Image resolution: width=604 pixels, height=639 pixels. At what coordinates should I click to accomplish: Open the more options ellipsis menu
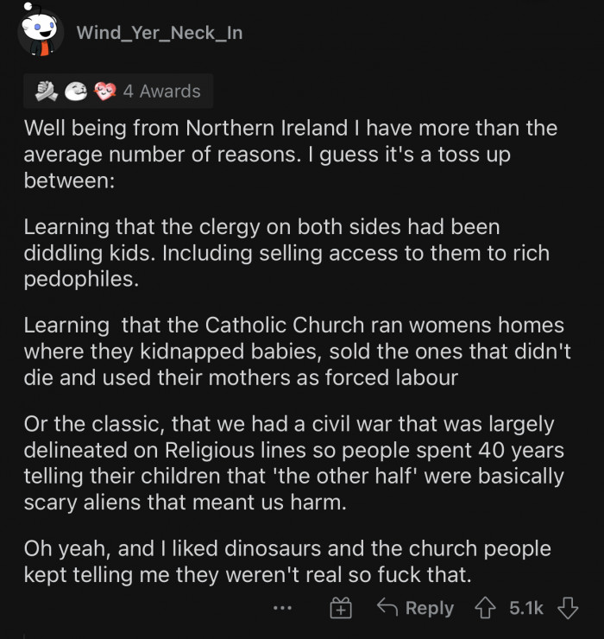click(x=282, y=609)
